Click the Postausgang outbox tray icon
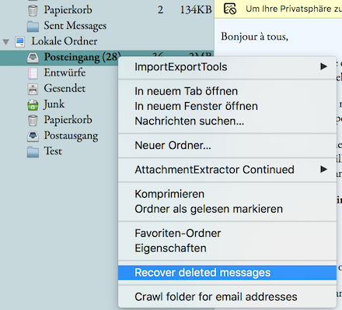342x310 pixels. pos(33,136)
